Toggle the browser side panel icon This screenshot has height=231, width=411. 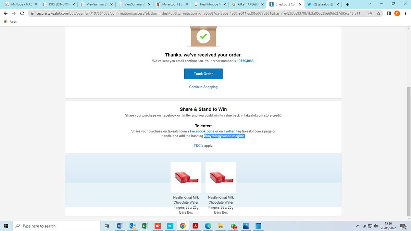click(x=389, y=13)
